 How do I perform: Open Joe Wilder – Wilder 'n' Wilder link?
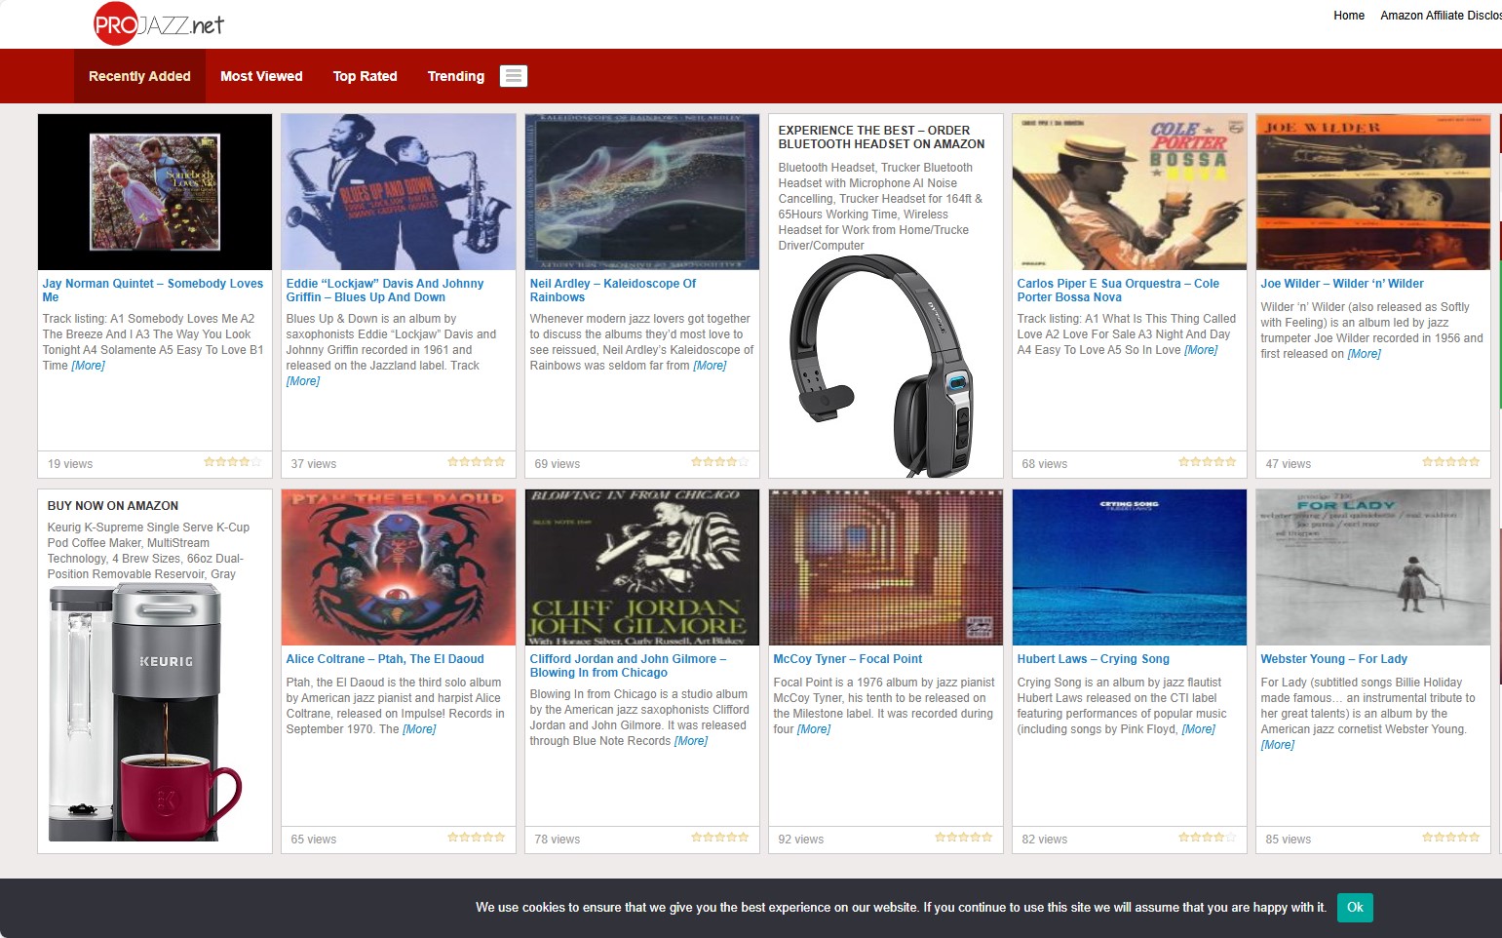coord(1342,284)
